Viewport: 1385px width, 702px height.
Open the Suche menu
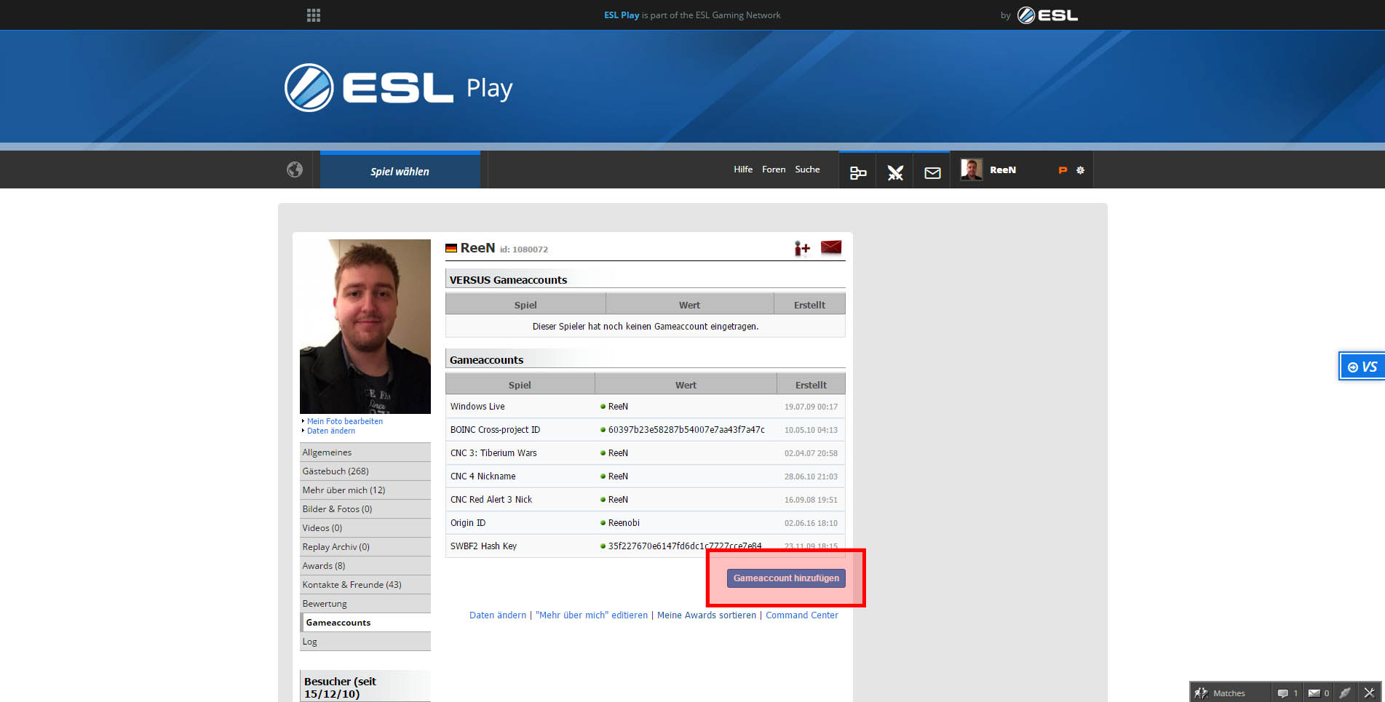807,169
